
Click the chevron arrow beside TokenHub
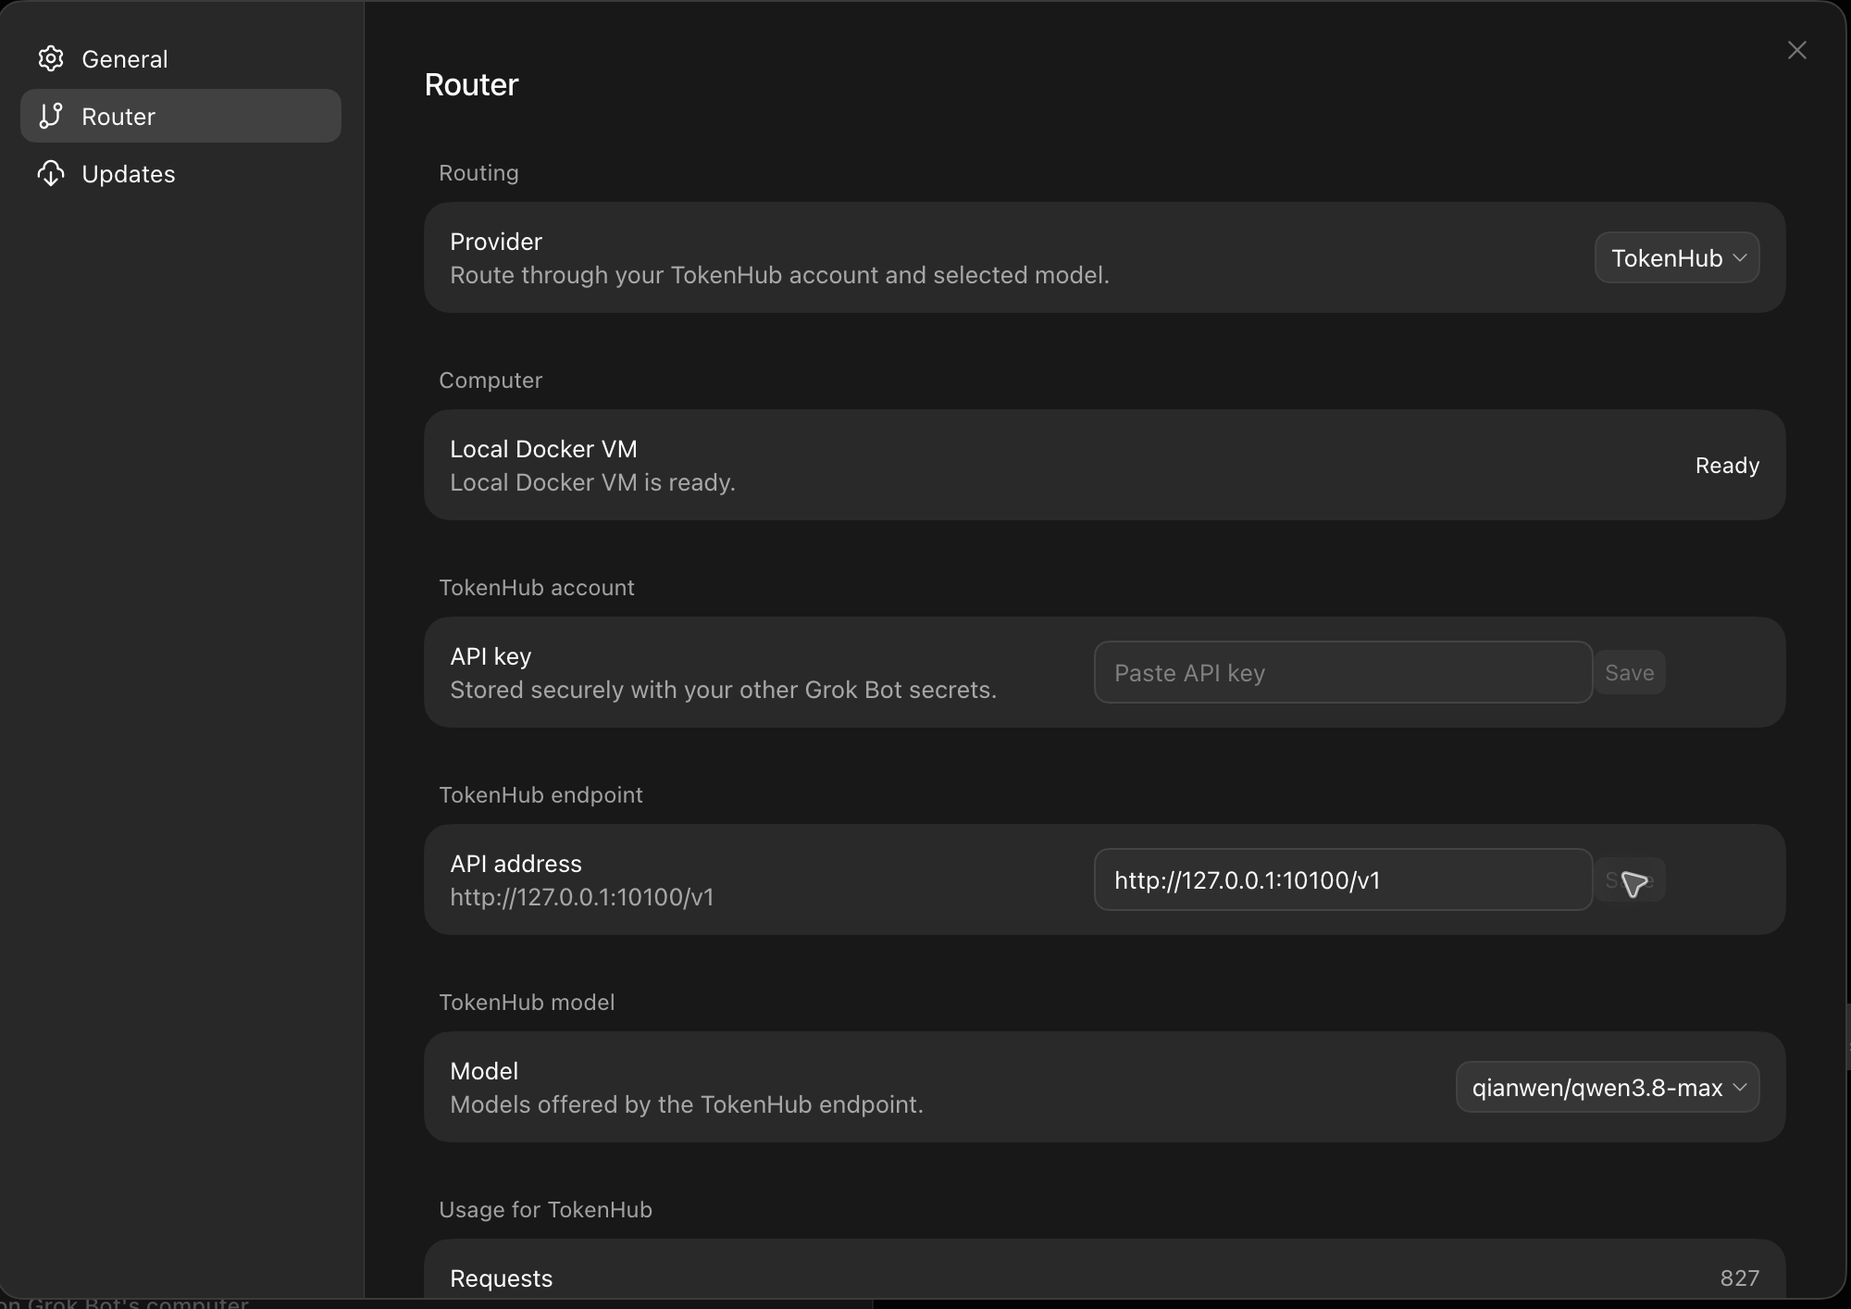[1740, 257]
